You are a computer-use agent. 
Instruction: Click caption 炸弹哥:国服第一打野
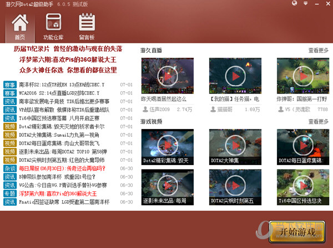[302, 99]
